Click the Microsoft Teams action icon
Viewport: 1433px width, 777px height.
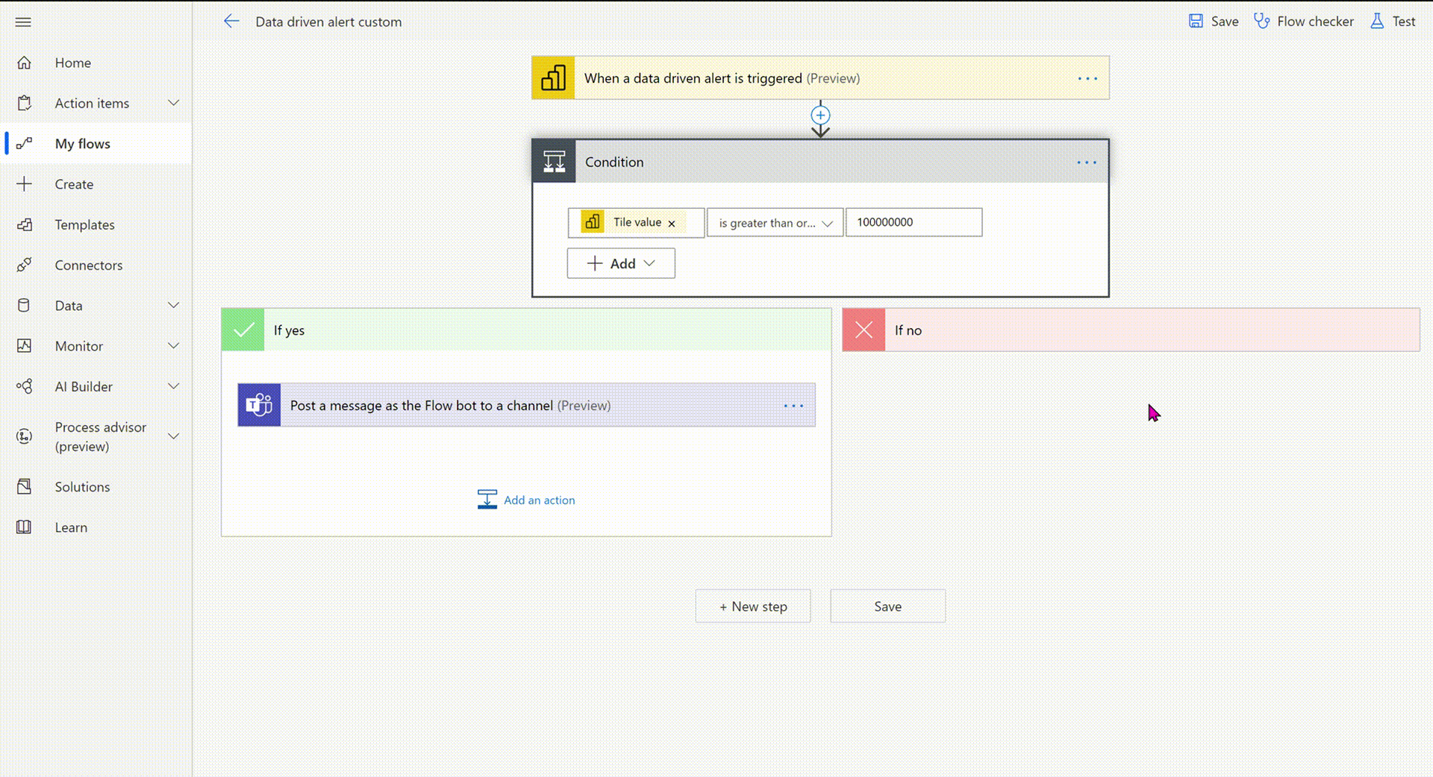coord(259,405)
